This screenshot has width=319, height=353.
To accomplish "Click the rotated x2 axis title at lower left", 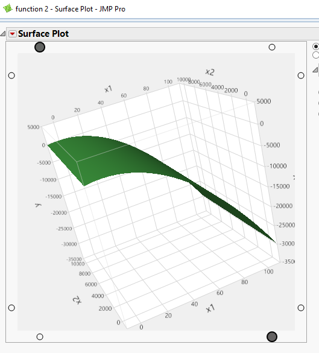I will click(x=77, y=300).
